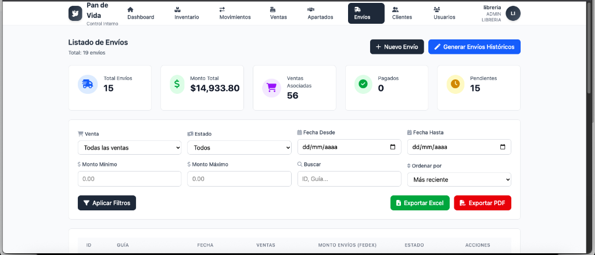The image size is (595, 255).
Task: Click the Estado label money icon
Action: (190, 133)
